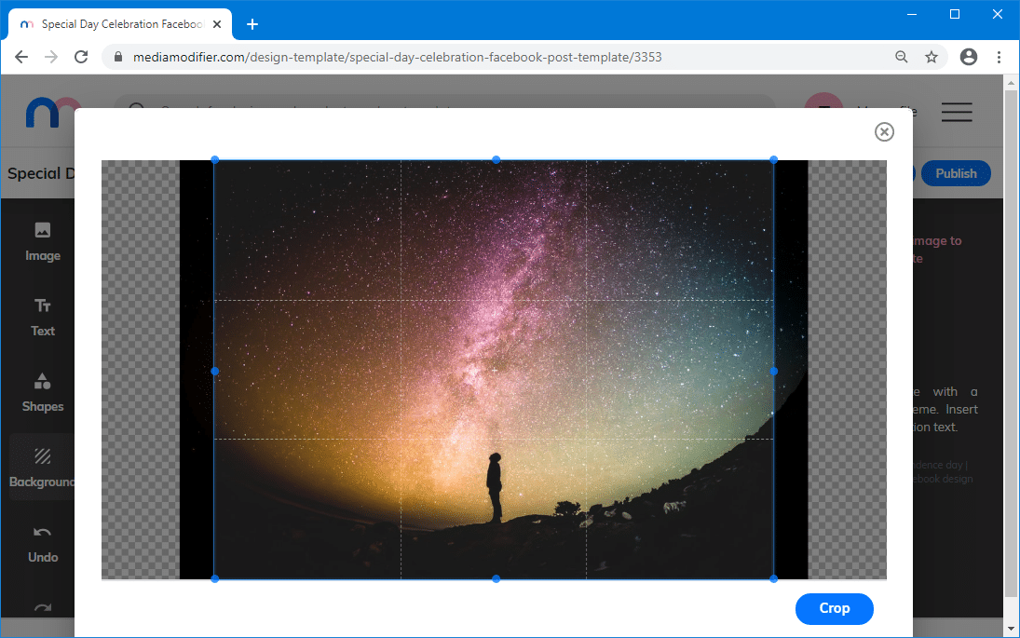Open the Background tool in sidebar
Image resolution: width=1020 pixels, height=638 pixels.
click(x=43, y=467)
